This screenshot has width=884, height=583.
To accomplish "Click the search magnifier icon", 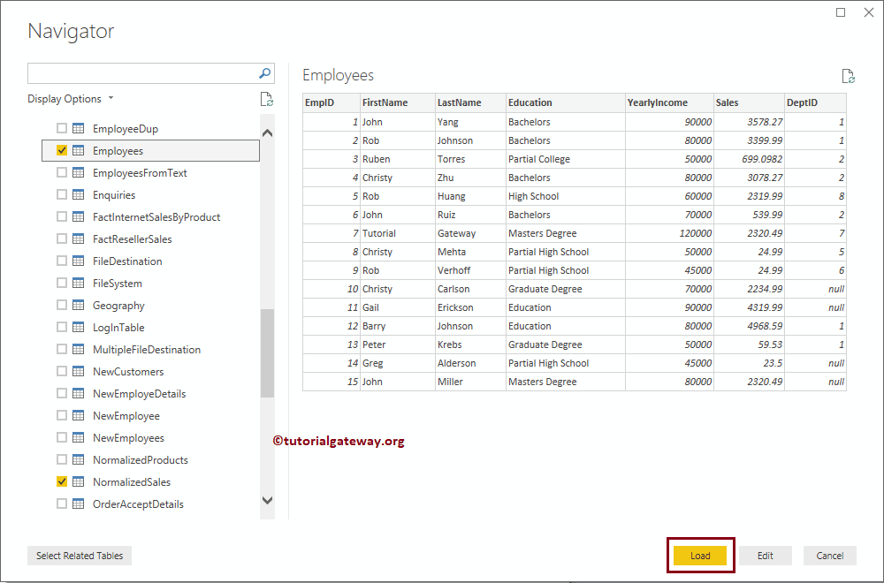I will tap(264, 72).
